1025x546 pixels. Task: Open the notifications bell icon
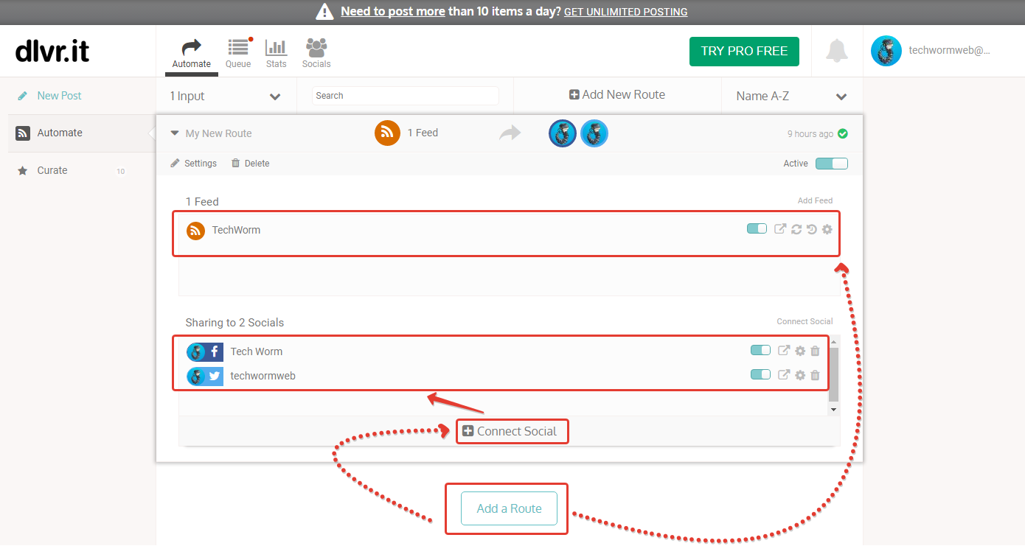(x=836, y=51)
